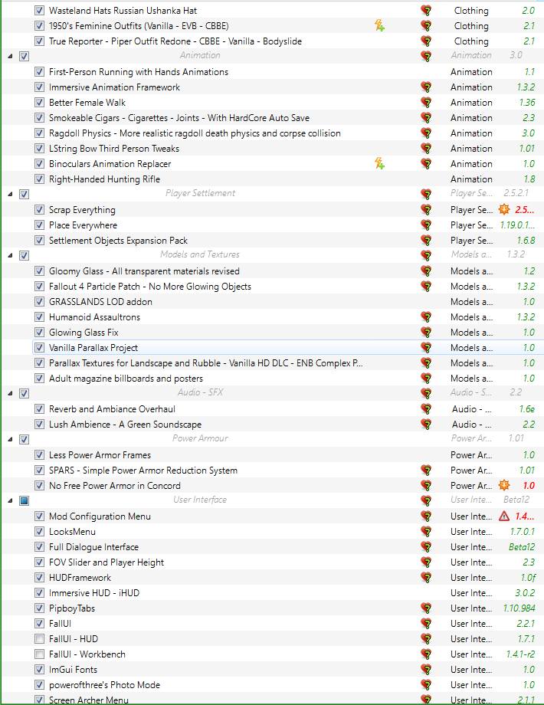The image size is (544, 705).
Task: Click version 1.36 of Better Female Walk
Action: [527, 103]
